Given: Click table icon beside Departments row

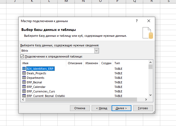Looking at the screenshot, I should (x=24, y=78).
